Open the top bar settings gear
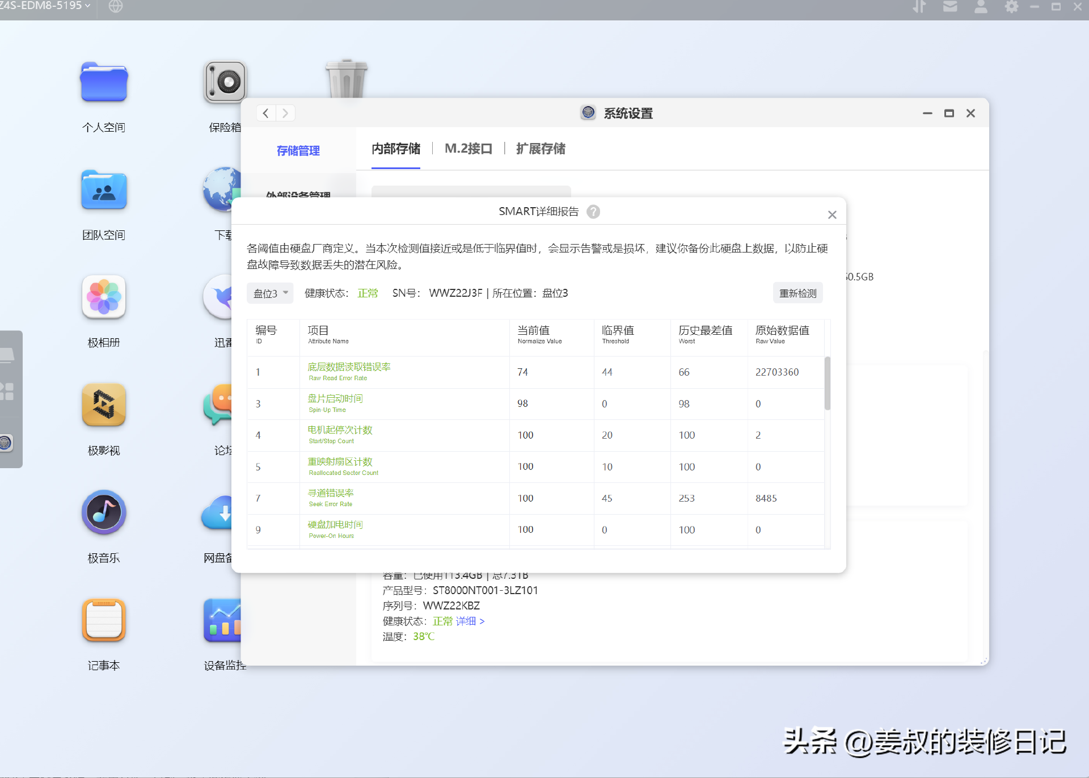1089x778 pixels. point(1011,7)
